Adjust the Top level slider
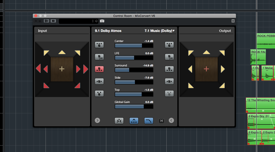 [x=134, y=94]
